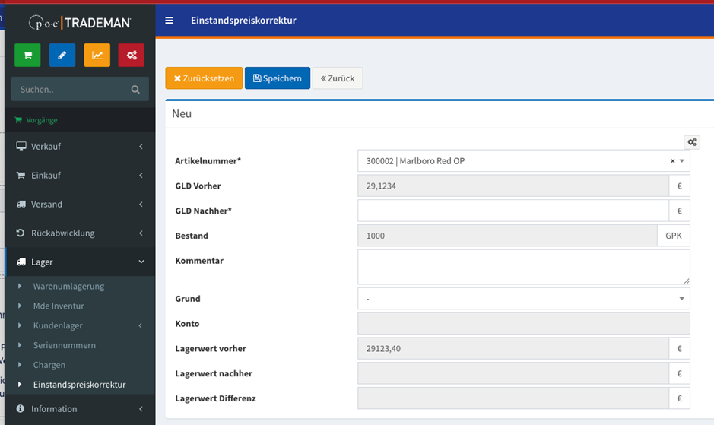This screenshot has width=714, height=425.
Task: Open Mde Inventur menu item
Action: 59,306
